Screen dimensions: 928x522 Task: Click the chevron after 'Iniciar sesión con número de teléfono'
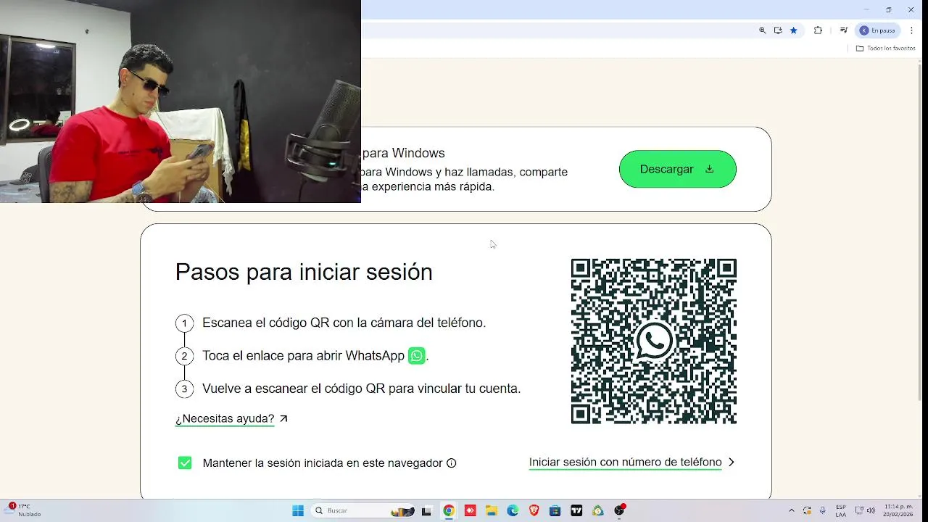click(x=731, y=463)
